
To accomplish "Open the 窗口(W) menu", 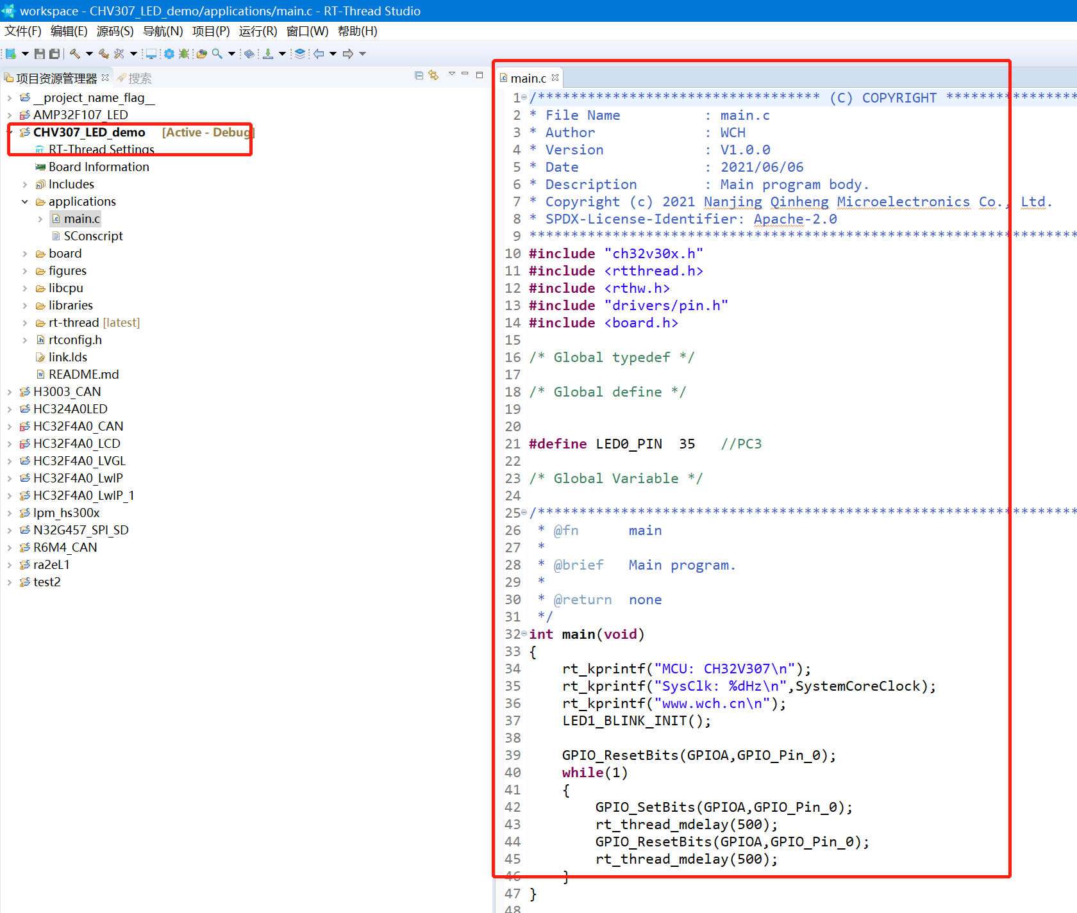I will point(307,31).
